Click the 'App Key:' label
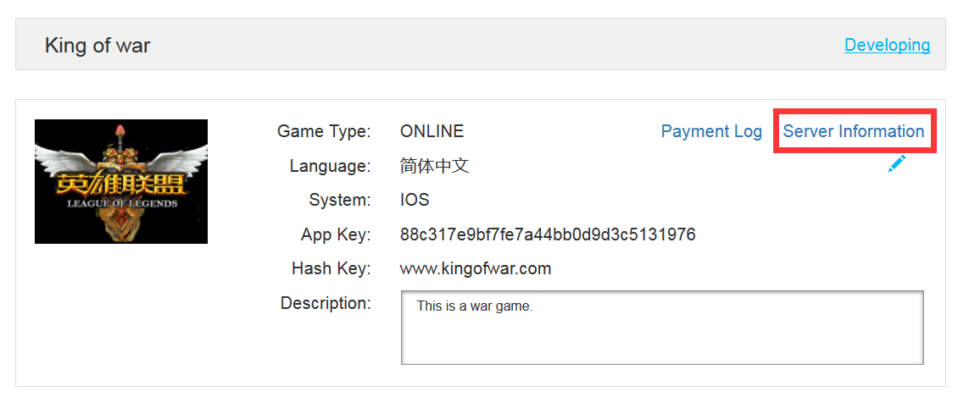 click(x=336, y=234)
